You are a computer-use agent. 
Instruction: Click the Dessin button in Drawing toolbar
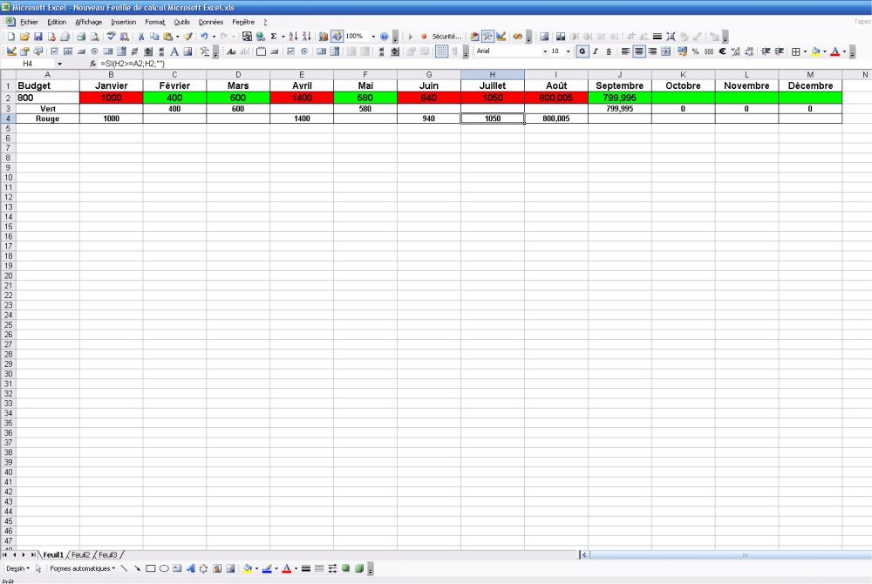click(x=17, y=568)
